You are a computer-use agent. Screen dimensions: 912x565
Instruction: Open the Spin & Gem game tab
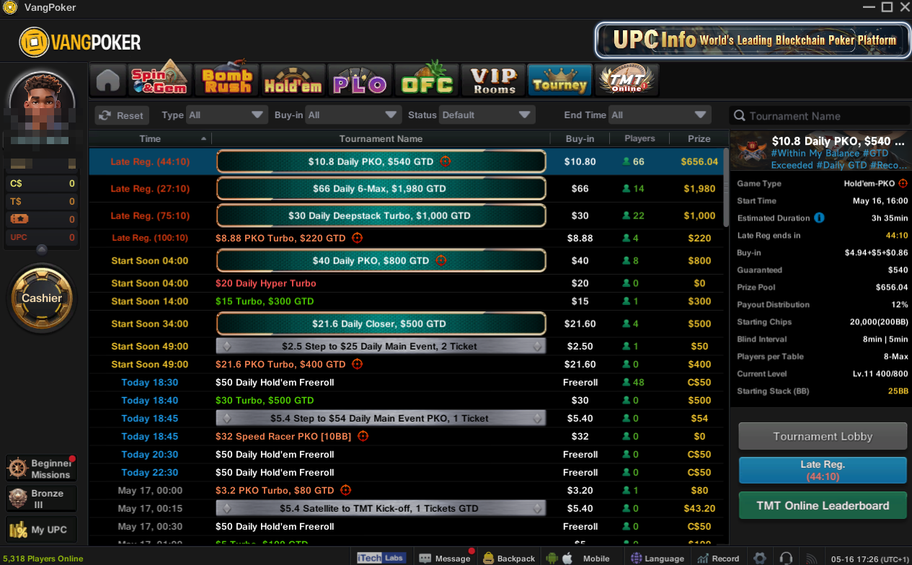click(161, 79)
